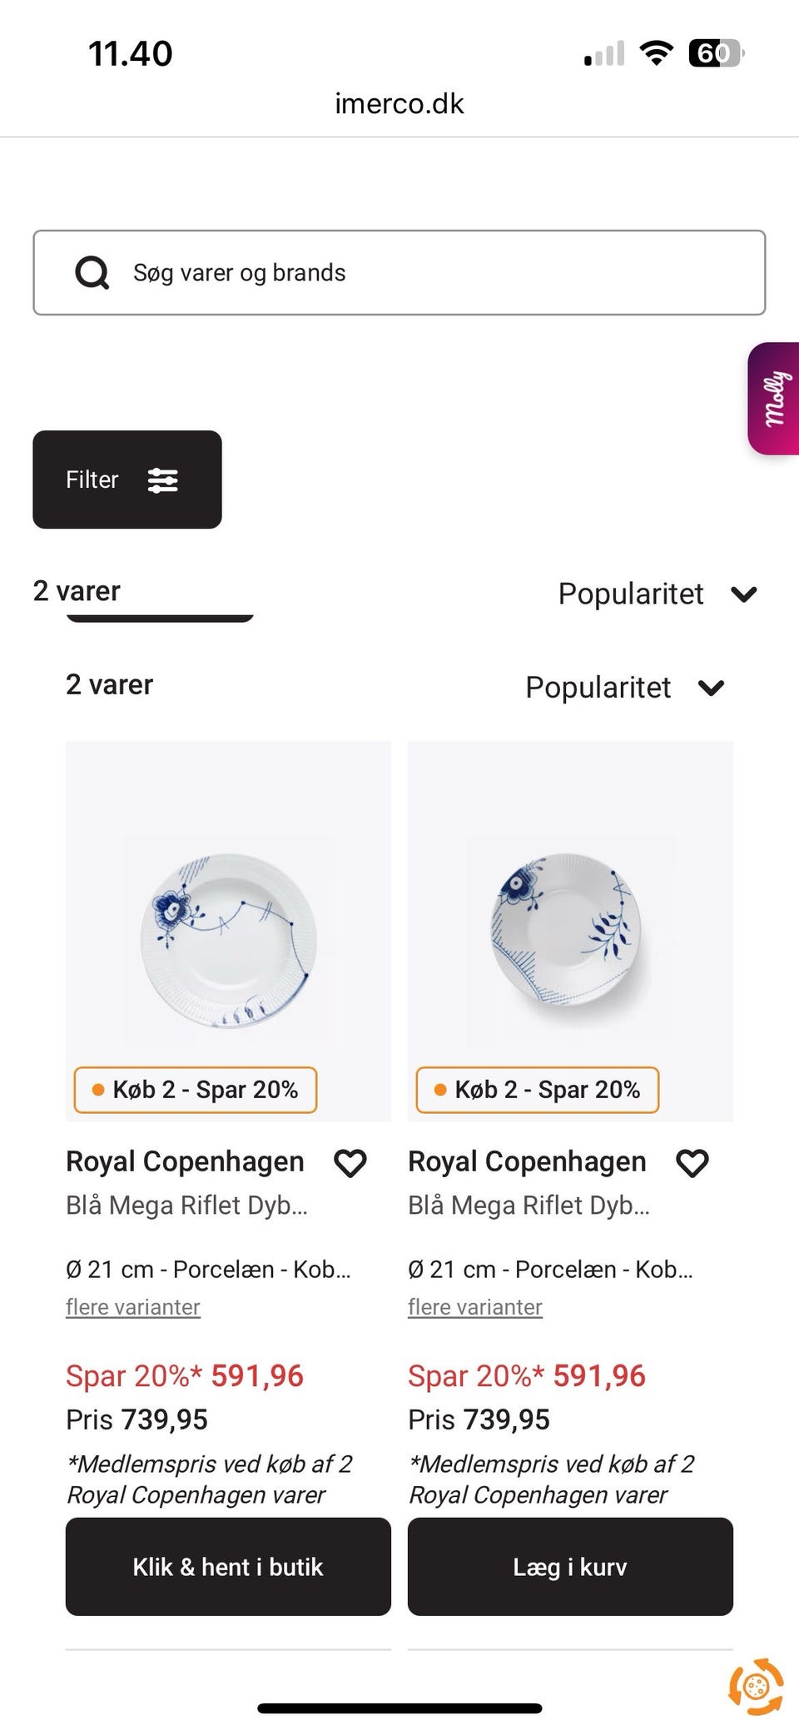Open the Filter button
799x1730 pixels.
point(127,480)
